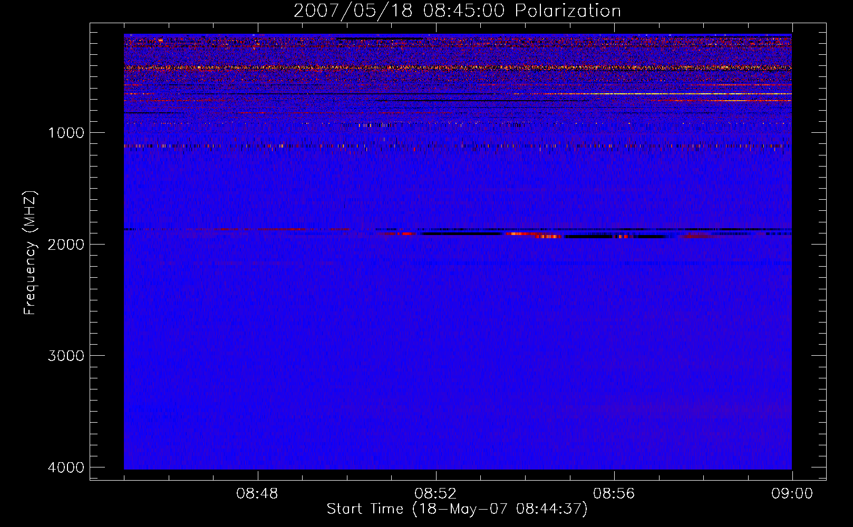Click the 'Start Time (18-May-07 08:44:37)' label
Image resolution: width=853 pixels, height=527 pixels.
pos(457,509)
